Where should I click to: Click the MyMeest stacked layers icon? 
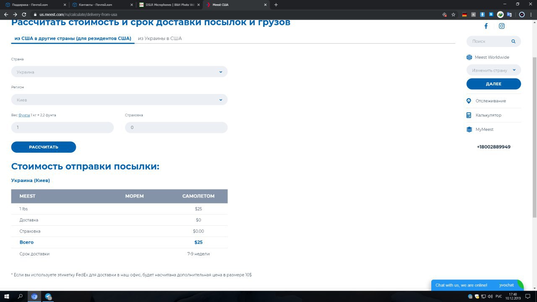(469, 130)
